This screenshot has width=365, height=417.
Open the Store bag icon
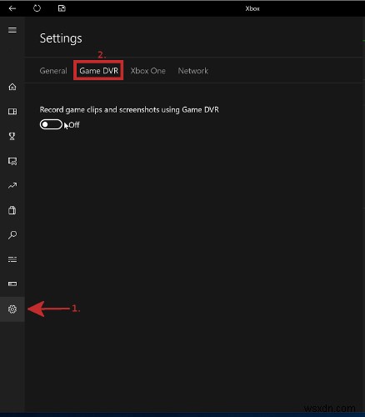(12, 210)
